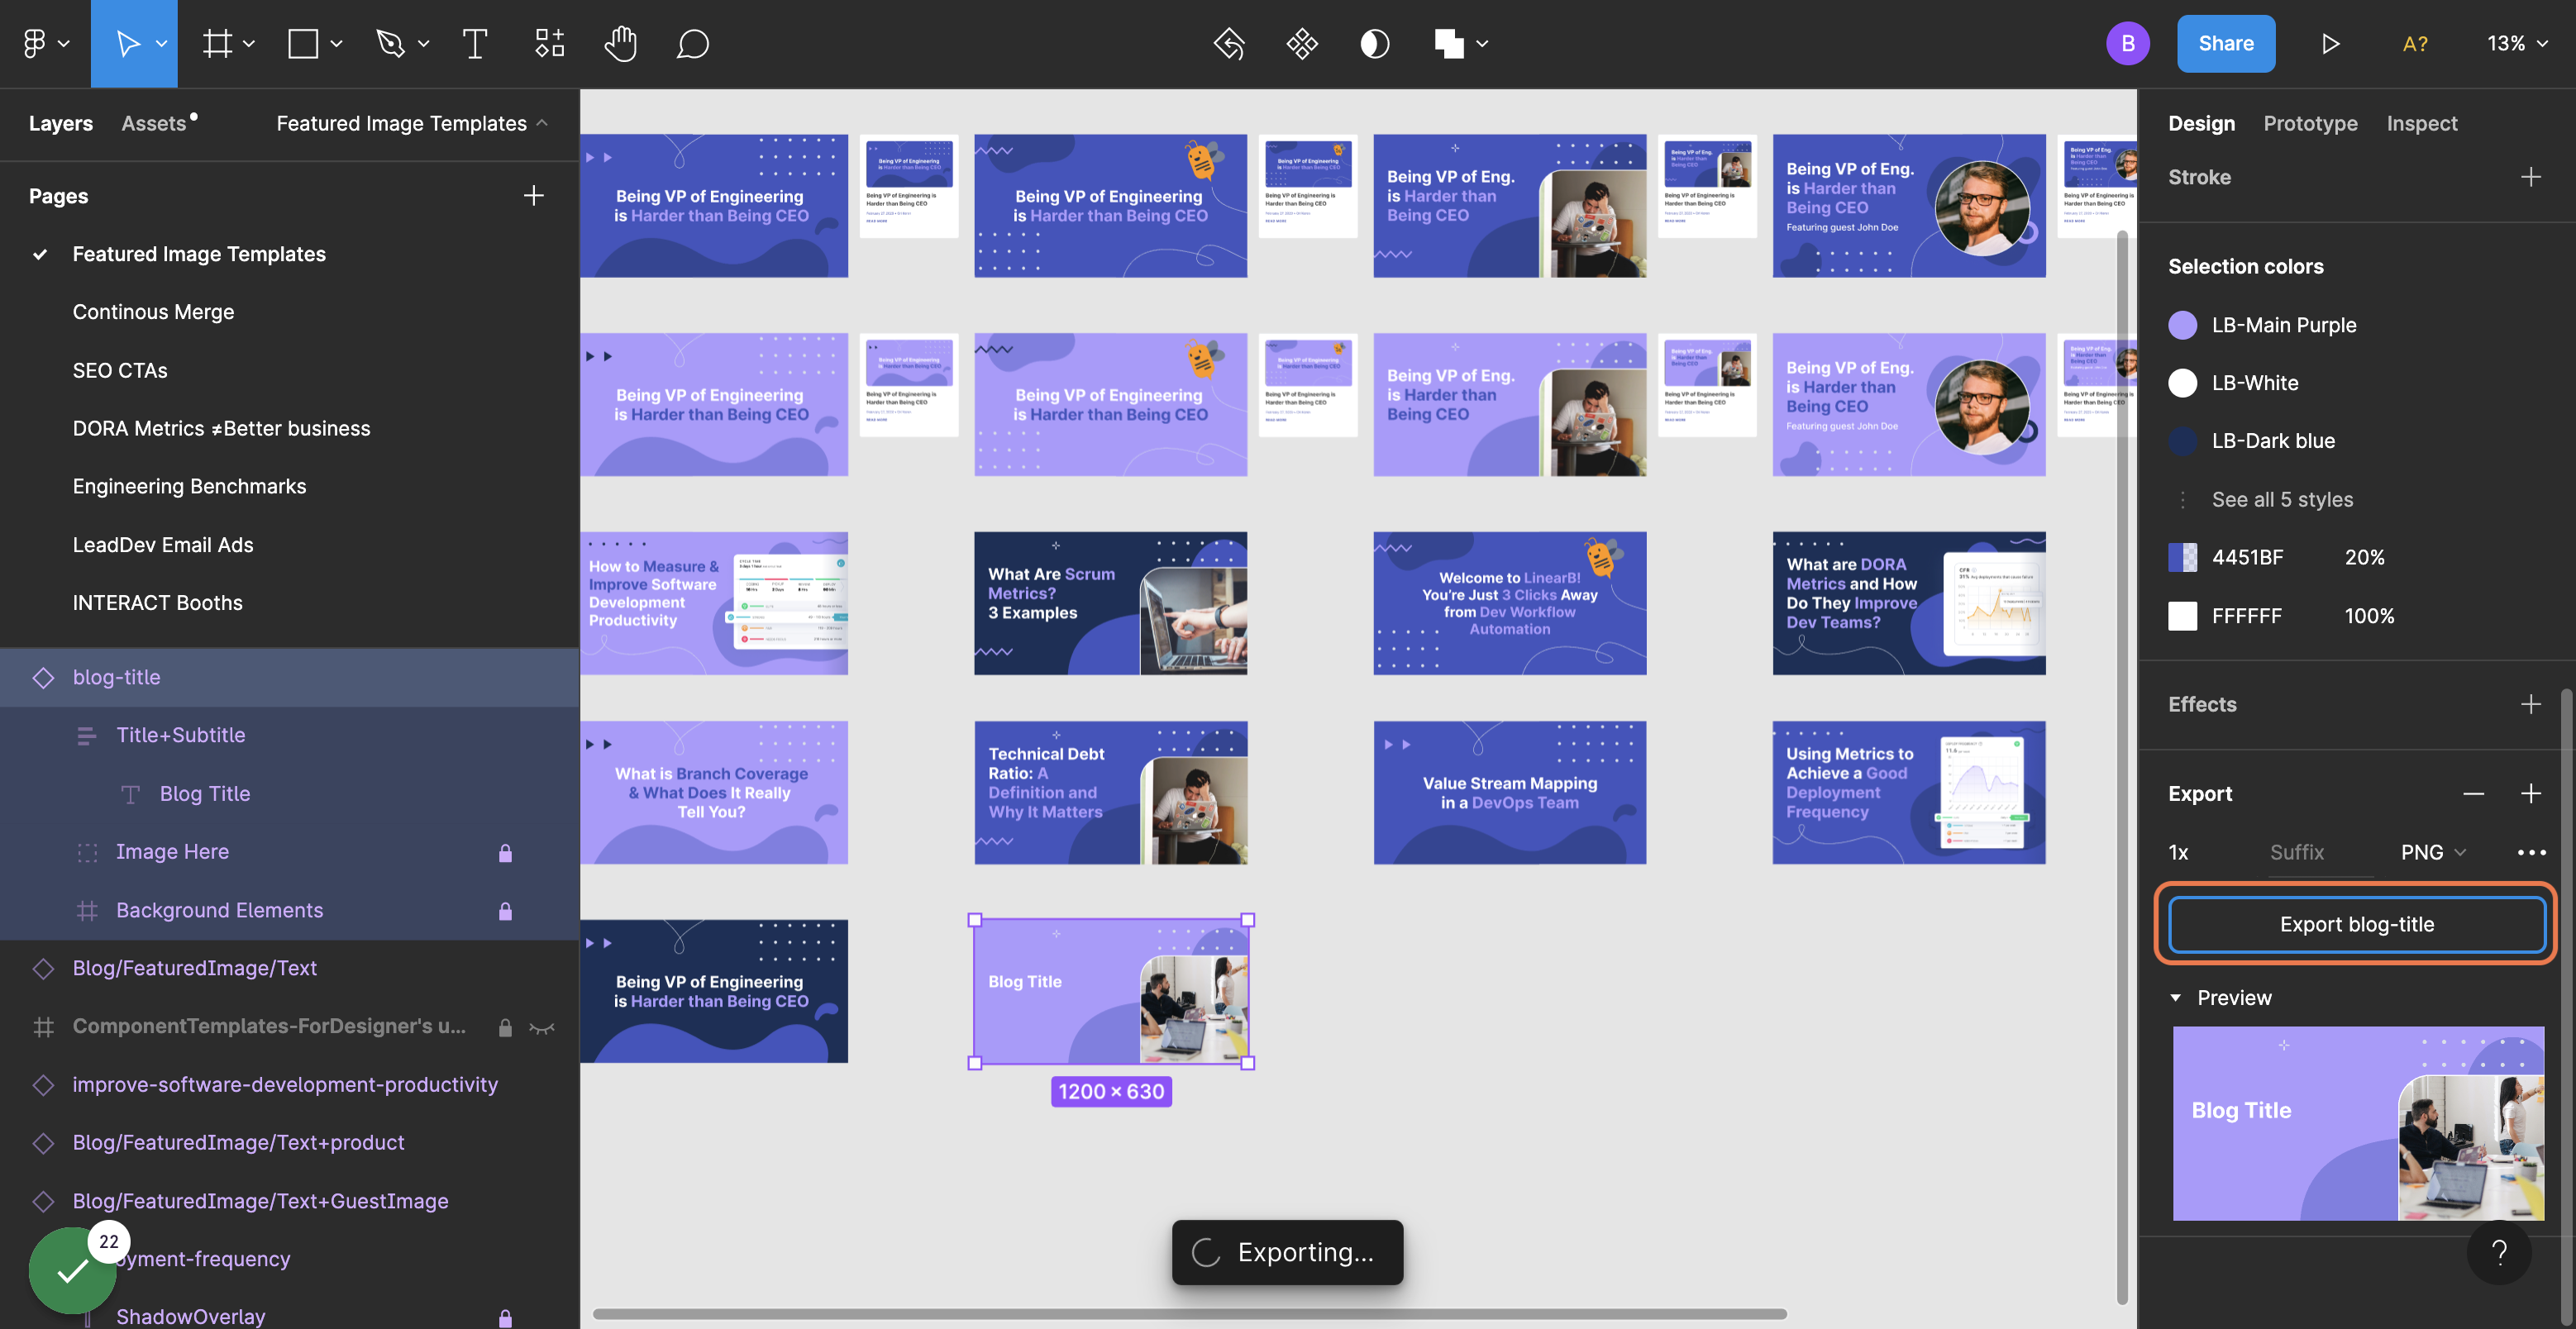Screen dimensions: 2576x1329
Task: Select the Title+Subtitle layer
Action: coord(181,735)
